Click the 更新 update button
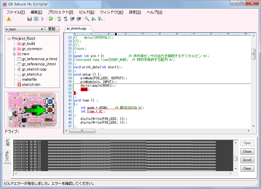The height and width of the screenshot is (189, 261). tap(52, 29)
